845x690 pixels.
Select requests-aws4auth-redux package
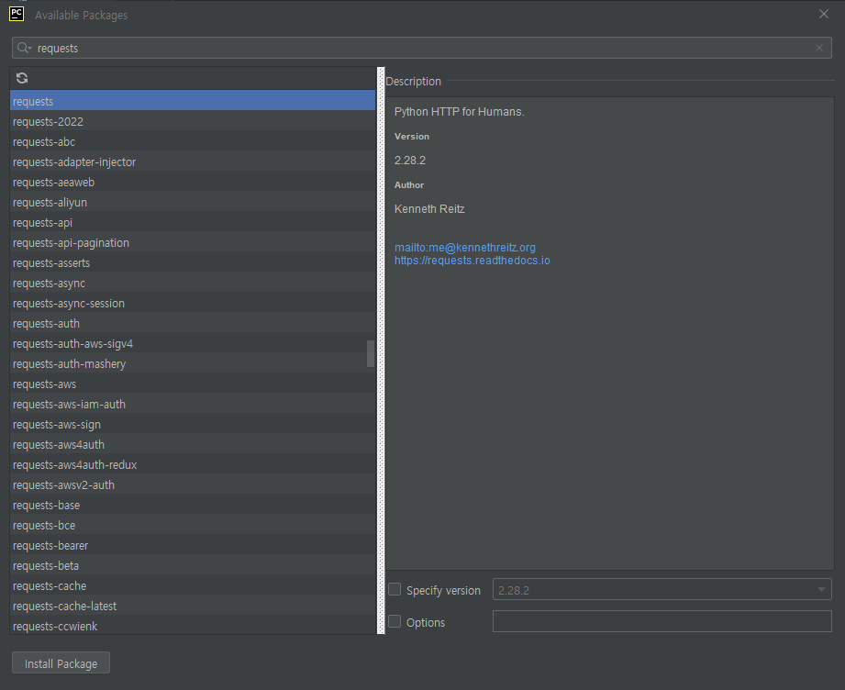193,464
